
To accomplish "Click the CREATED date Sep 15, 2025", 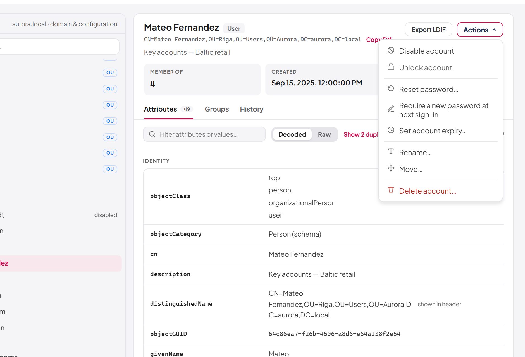I will click(x=317, y=83).
